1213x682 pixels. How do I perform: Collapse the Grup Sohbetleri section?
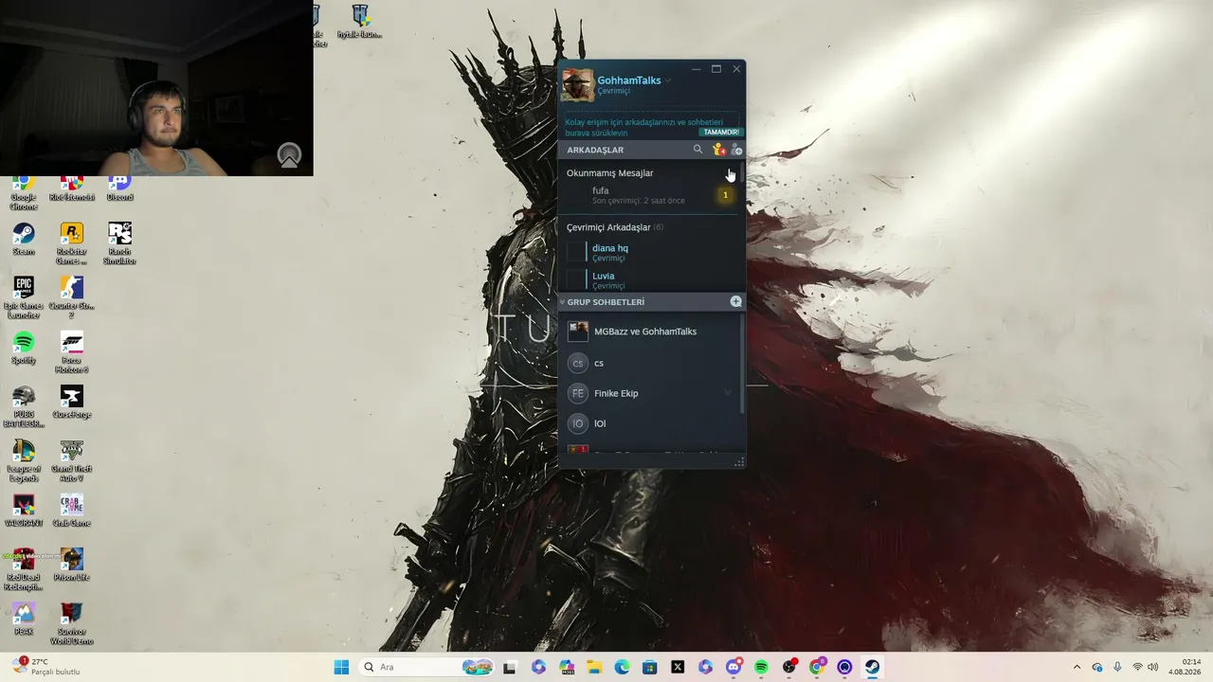tap(562, 302)
